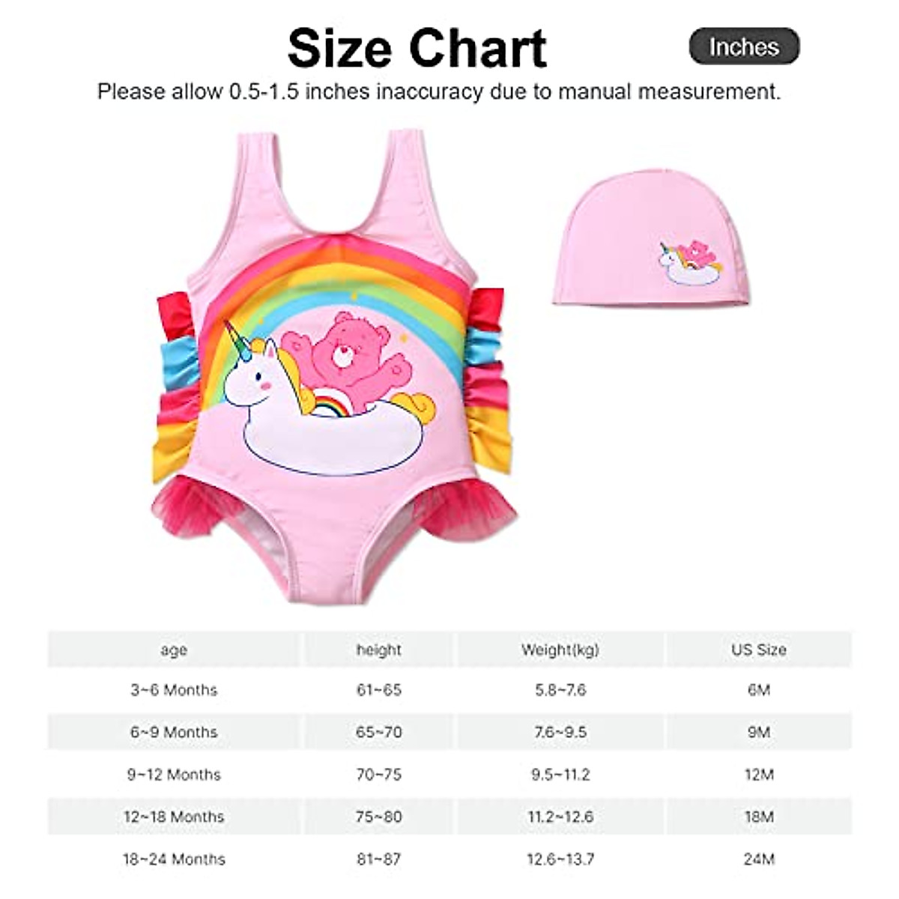The height and width of the screenshot is (899, 899).
Task: Click the age column header
Action: tap(174, 650)
